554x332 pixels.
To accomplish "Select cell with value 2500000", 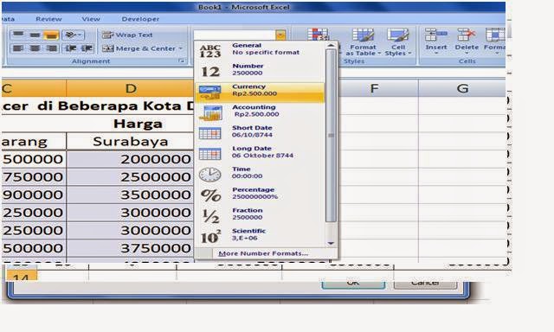I will tap(131, 176).
